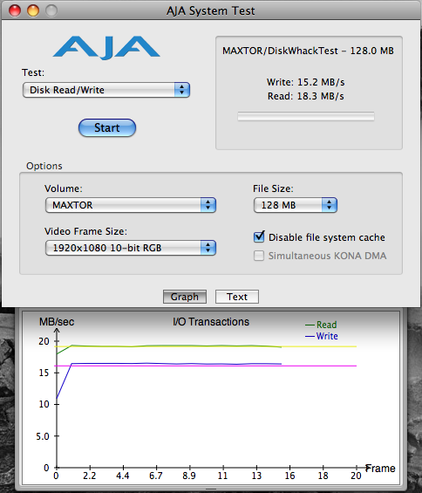Switch to the Text view tab
Screen dimensions: 422x493
(x=237, y=297)
